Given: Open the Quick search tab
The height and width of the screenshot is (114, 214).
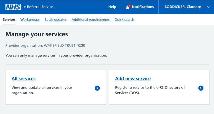Looking at the screenshot, I should [124, 20].
